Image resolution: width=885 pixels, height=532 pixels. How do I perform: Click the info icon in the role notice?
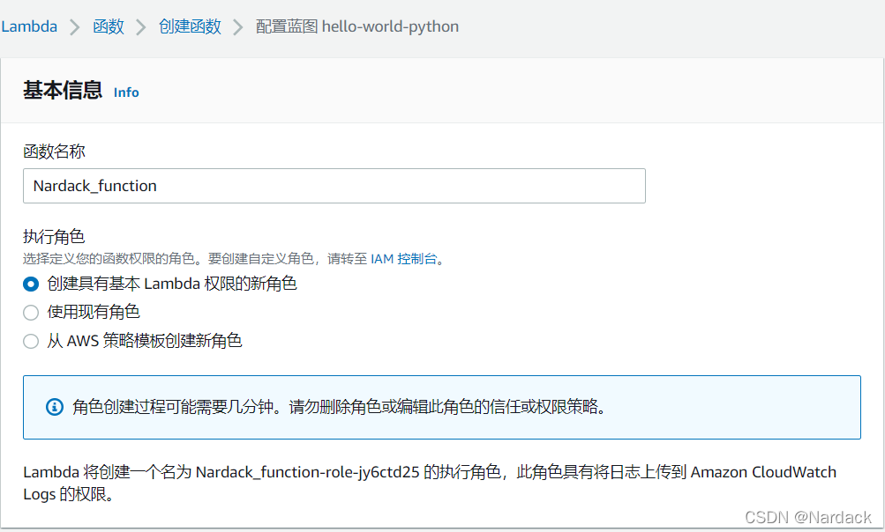click(x=55, y=406)
